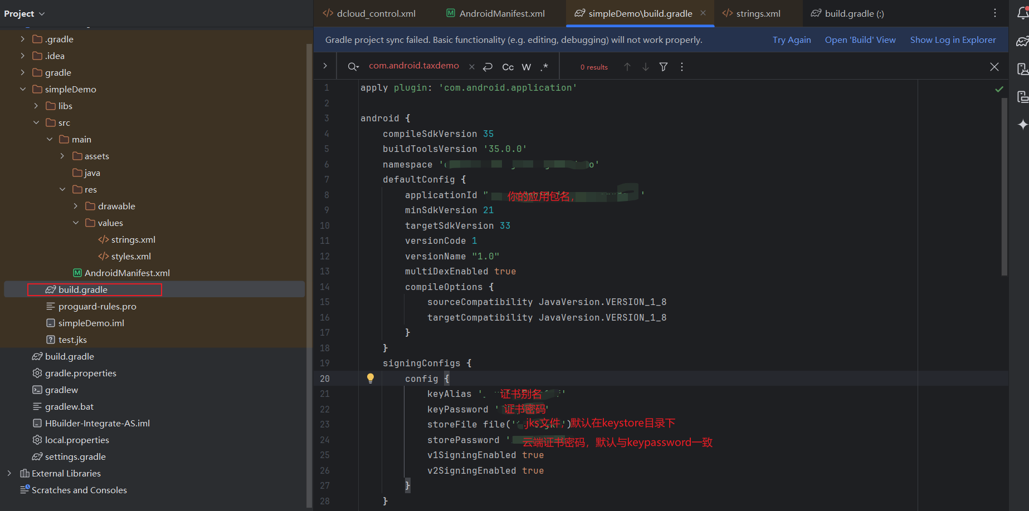Click Open 'Build' View link
This screenshot has height=511, width=1029.
(x=860, y=40)
